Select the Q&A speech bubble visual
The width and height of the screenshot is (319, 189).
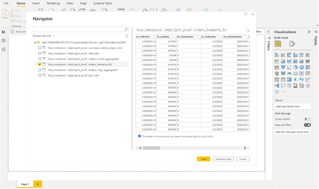[x=283, y=86]
